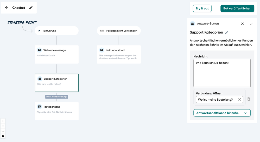This screenshot has height=142, width=260.
Task: Zoom out on canvas with minus icon
Action: (x=3, y=126)
